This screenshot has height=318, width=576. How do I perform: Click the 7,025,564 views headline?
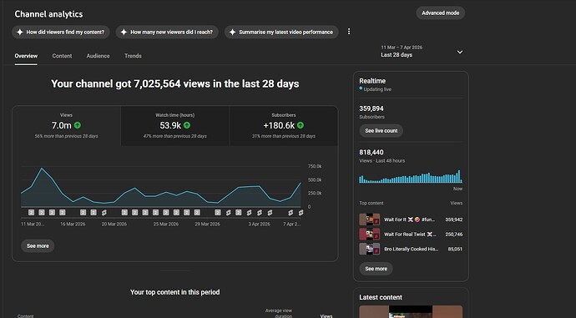click(174, 83)
